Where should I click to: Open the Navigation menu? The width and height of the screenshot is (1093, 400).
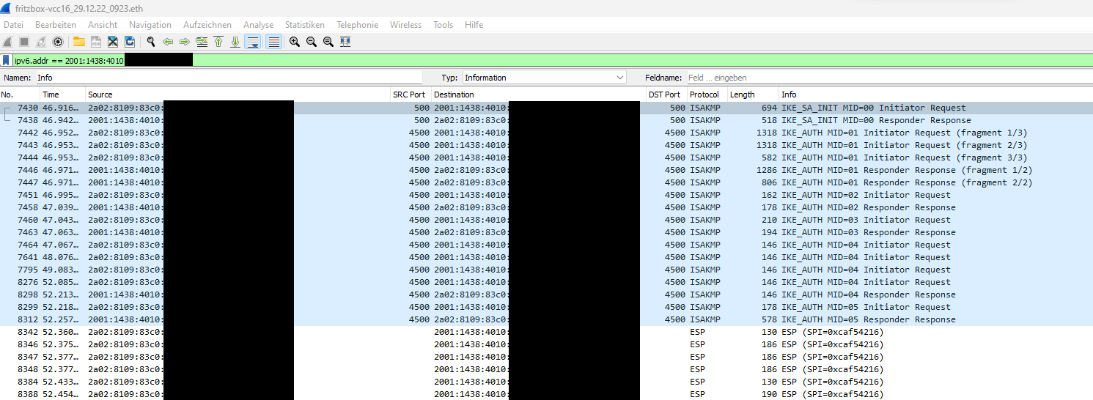point(150,25)
